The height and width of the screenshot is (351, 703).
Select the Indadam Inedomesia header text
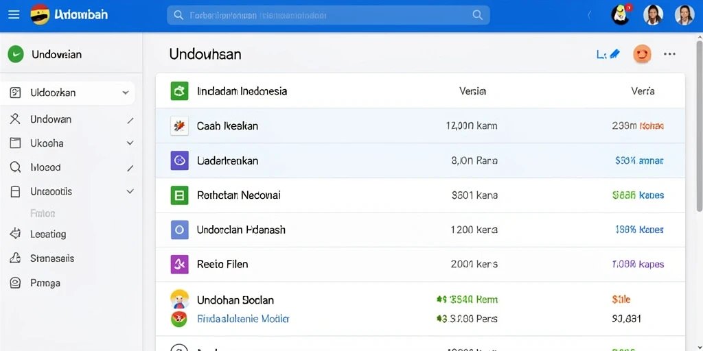[x=242, y=91]
